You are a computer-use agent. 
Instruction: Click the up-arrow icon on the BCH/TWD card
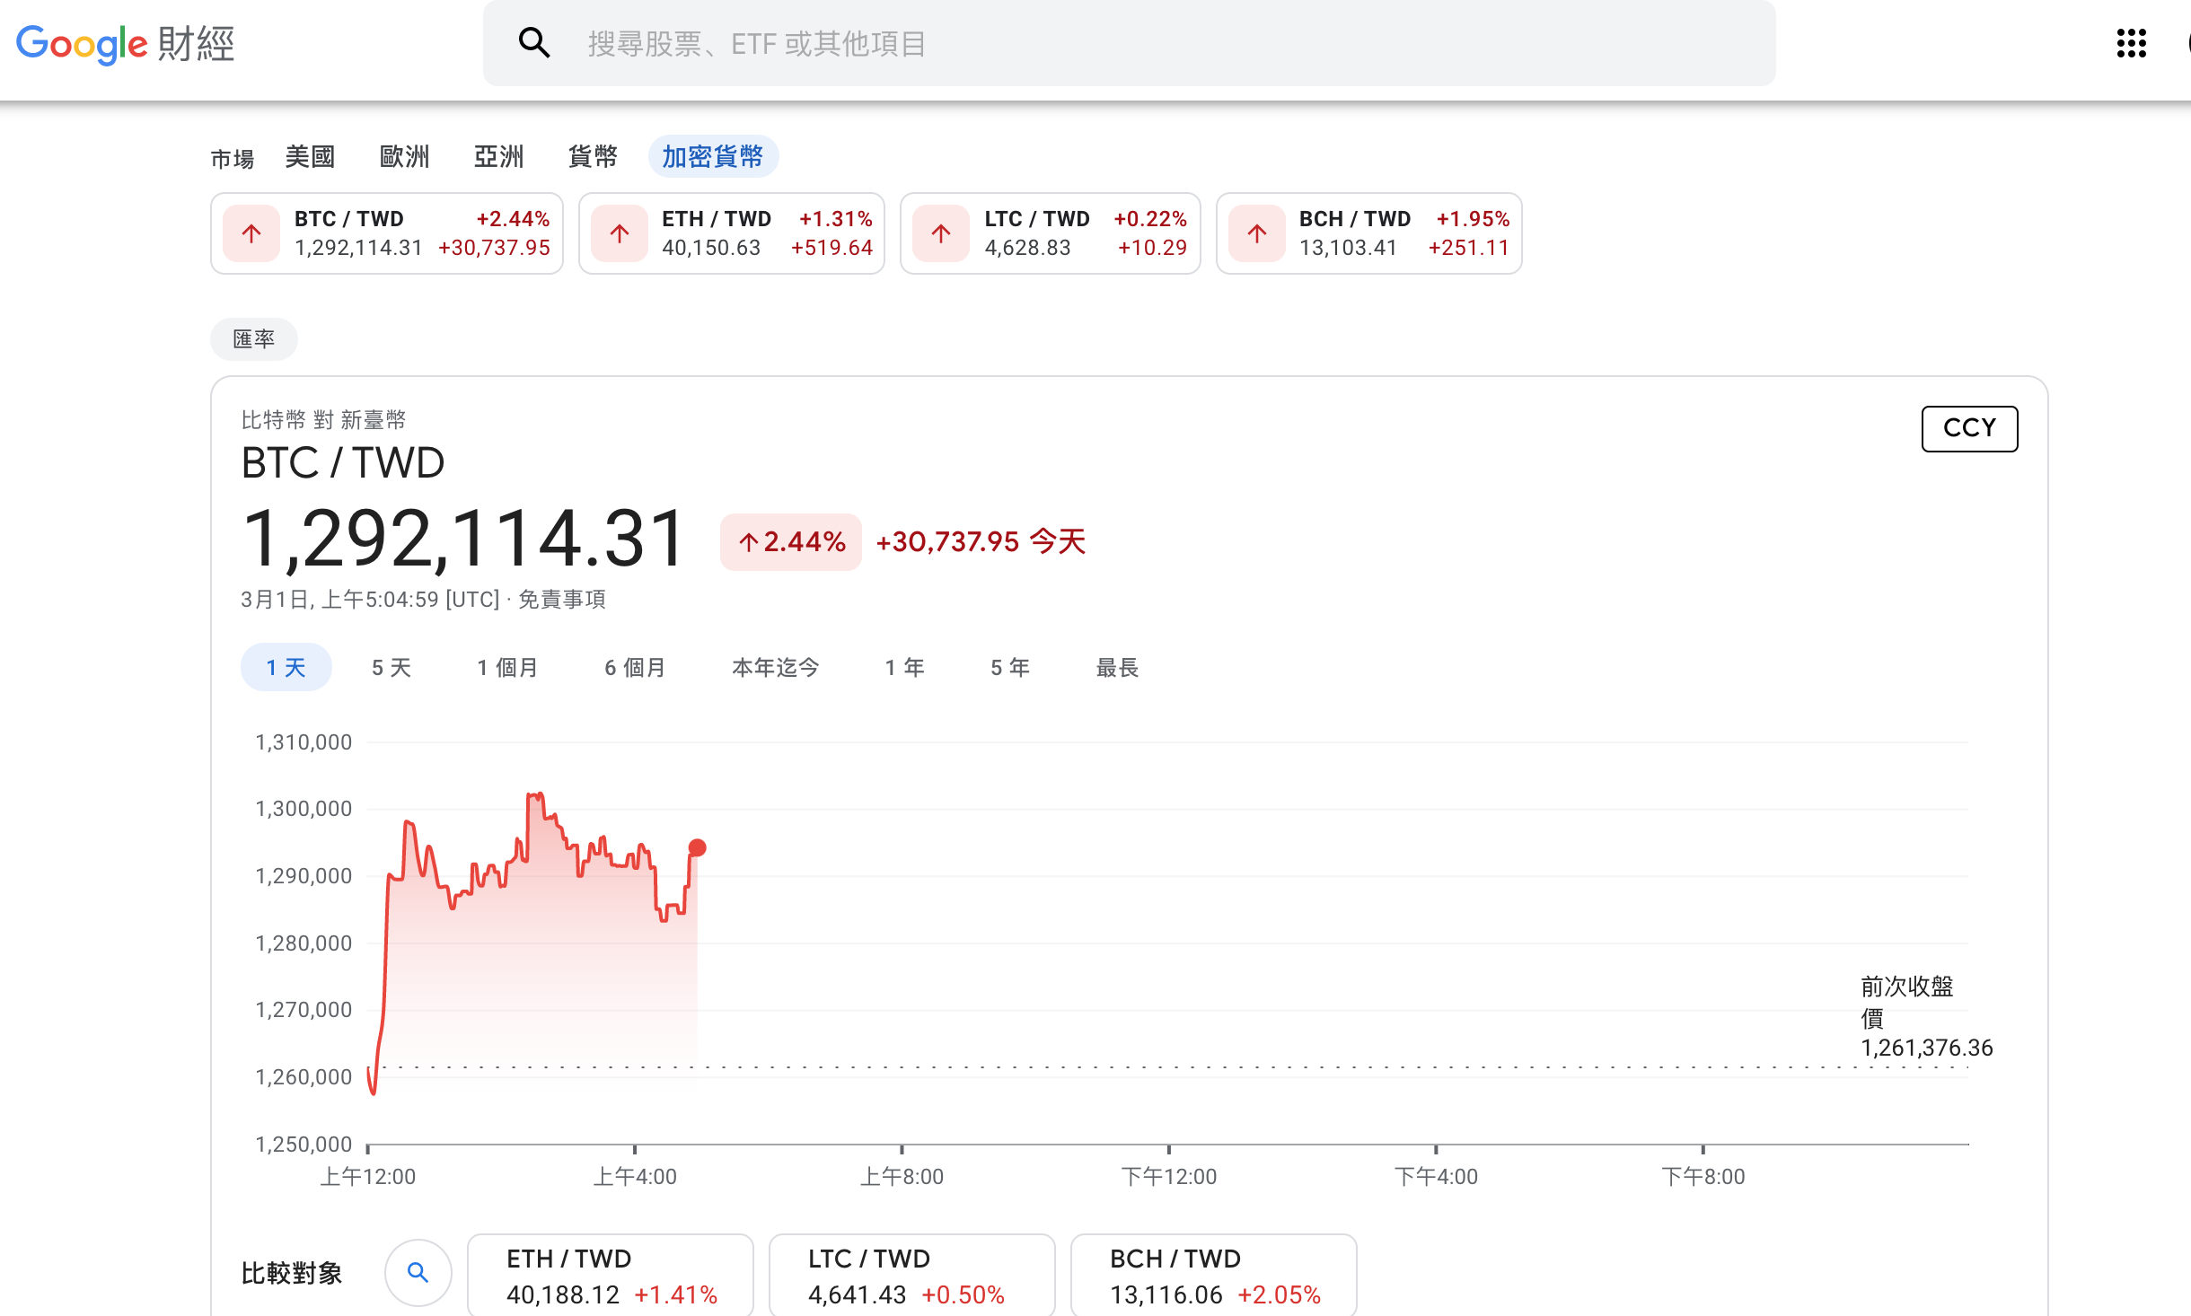[x=1257, y=233]
